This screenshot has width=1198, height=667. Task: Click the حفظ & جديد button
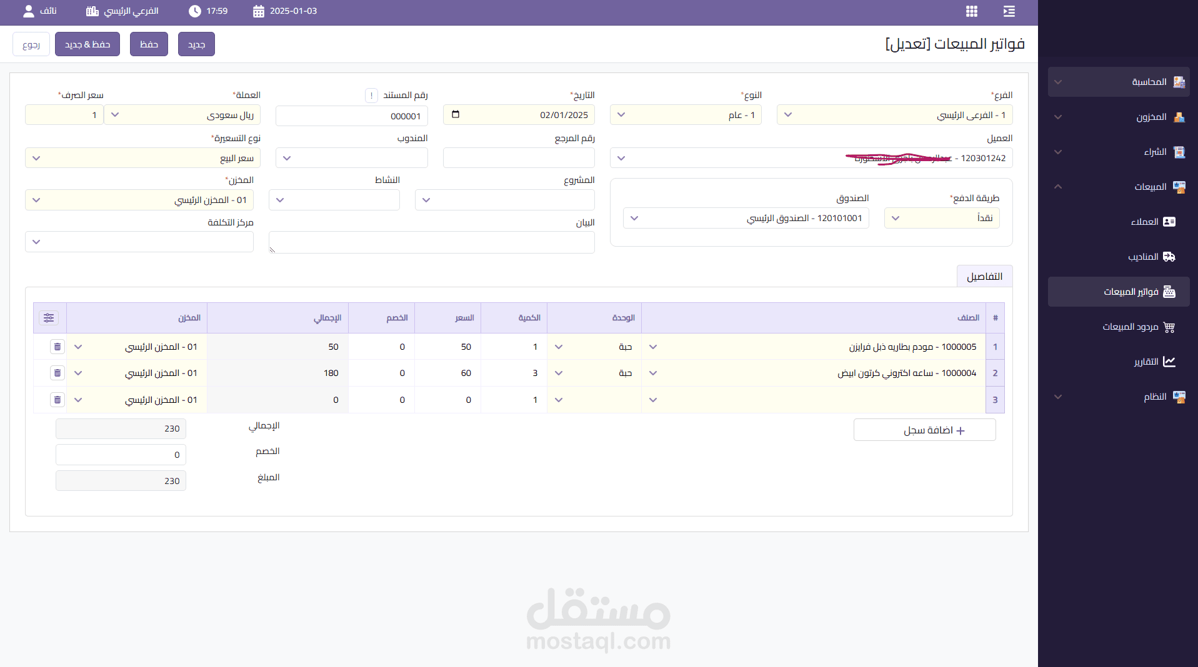coord(87,44)
